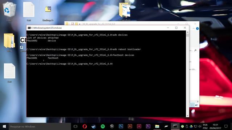Click the line ending with 'adb devices'
The width and height of the screenshot is (232, 130).
tap(77, 35)
